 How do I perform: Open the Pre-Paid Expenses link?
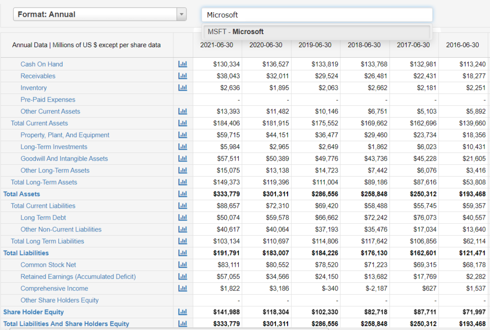coord(48,99)
